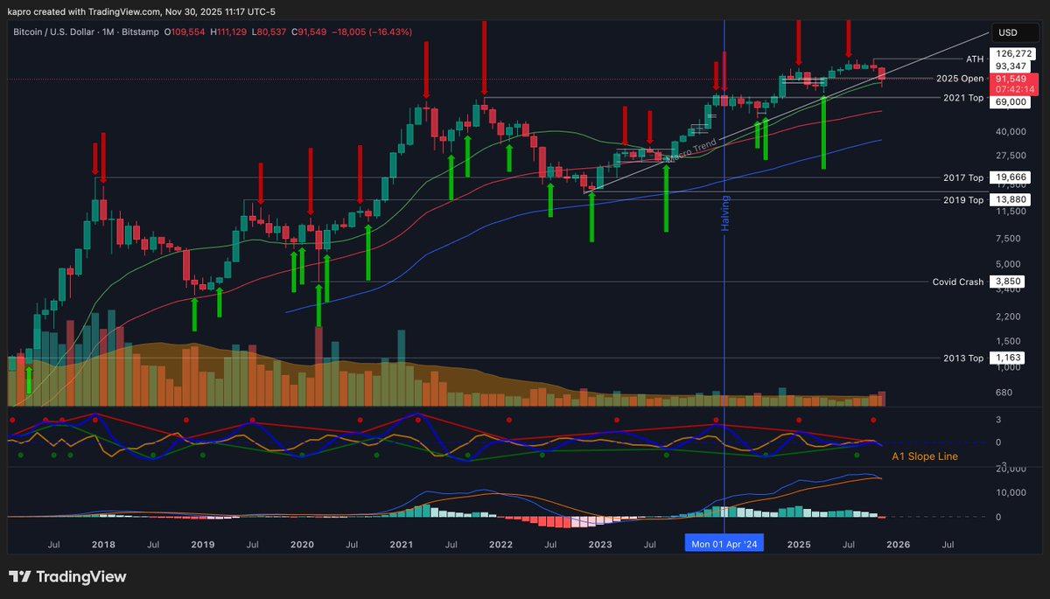Click the Covid Crash level label

(958, 282)
